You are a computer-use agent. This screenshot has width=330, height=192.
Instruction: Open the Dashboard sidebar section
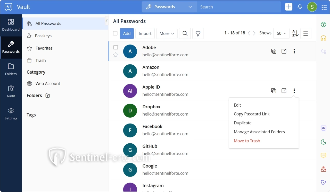point(11,25)
